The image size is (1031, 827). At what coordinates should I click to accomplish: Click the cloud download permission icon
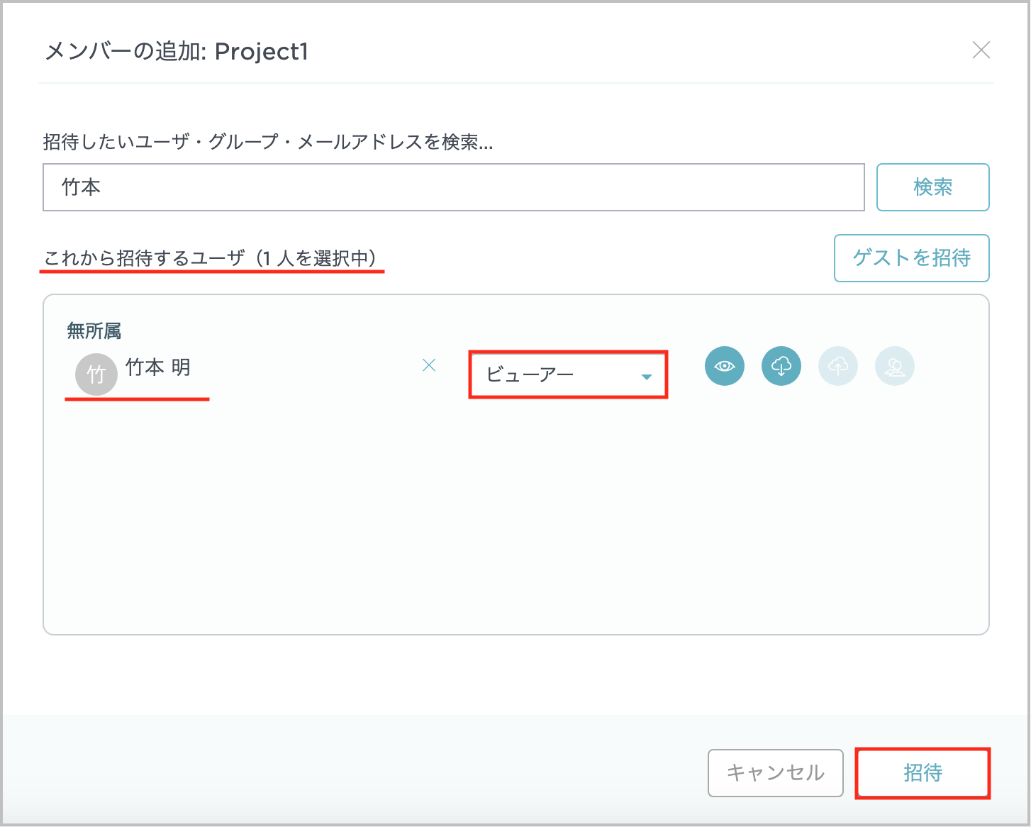coord(781,366)
